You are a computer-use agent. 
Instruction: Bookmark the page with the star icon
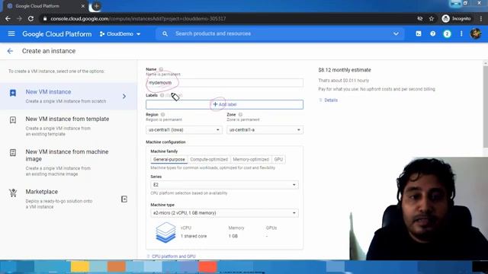tap(432, 18)
